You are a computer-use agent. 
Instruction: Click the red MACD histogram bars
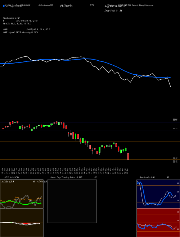pyautogui.click(x=28, y=223)
